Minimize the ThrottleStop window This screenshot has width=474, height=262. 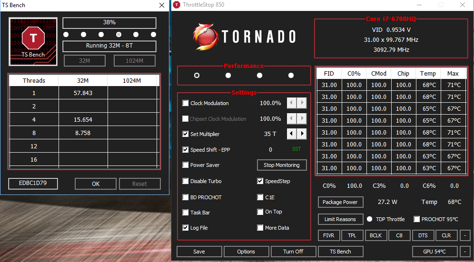point(419,5)
